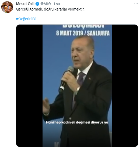Click the tweet text 'Gerçeği görmek, doğru kararlar vermektir.'

pos(50,9)
